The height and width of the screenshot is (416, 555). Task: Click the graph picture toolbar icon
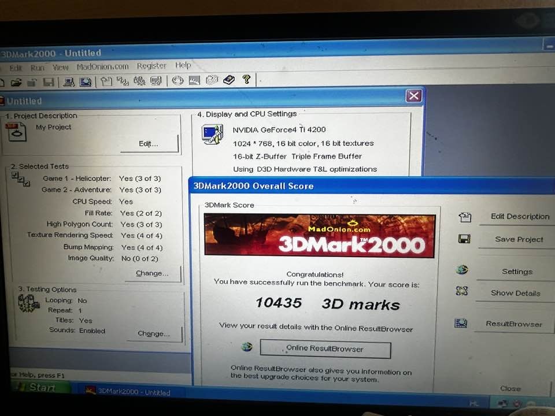(x=194, y=80)
